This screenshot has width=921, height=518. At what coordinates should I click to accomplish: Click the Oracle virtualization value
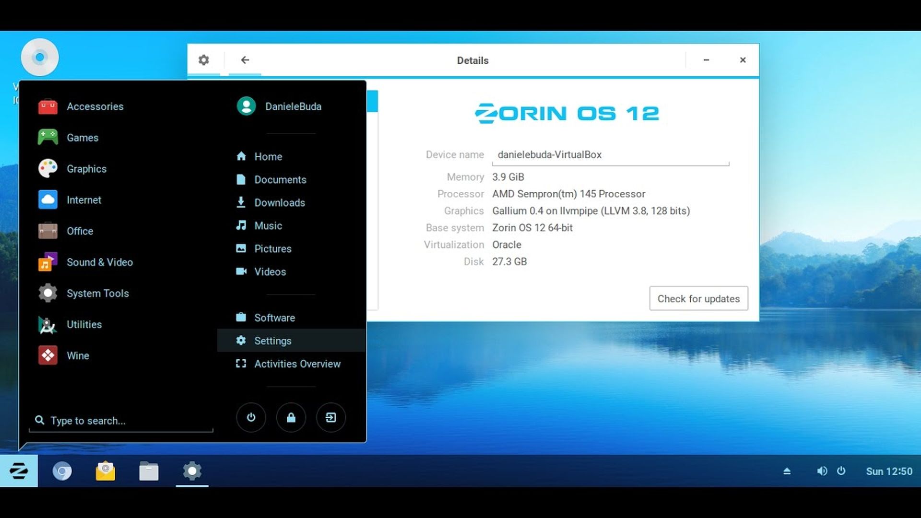coord(507,245)
